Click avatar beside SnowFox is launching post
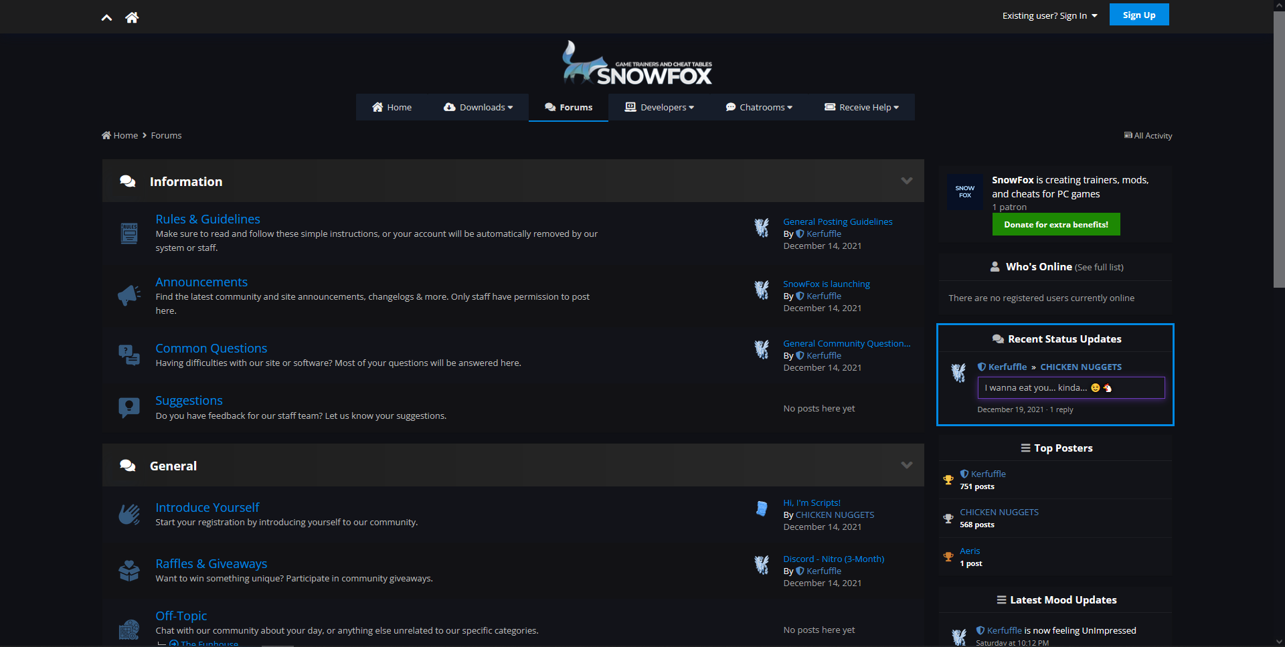 click(762, 290)
